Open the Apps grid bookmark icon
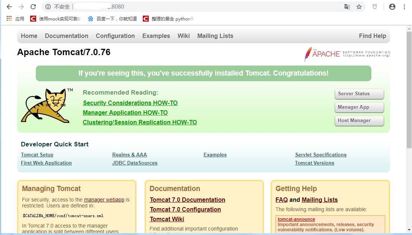 click(x=15, y=19)
